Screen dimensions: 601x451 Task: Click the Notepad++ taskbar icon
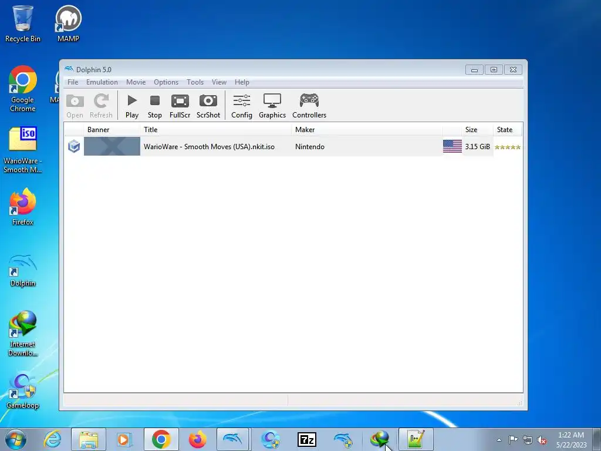coord(416,439)
